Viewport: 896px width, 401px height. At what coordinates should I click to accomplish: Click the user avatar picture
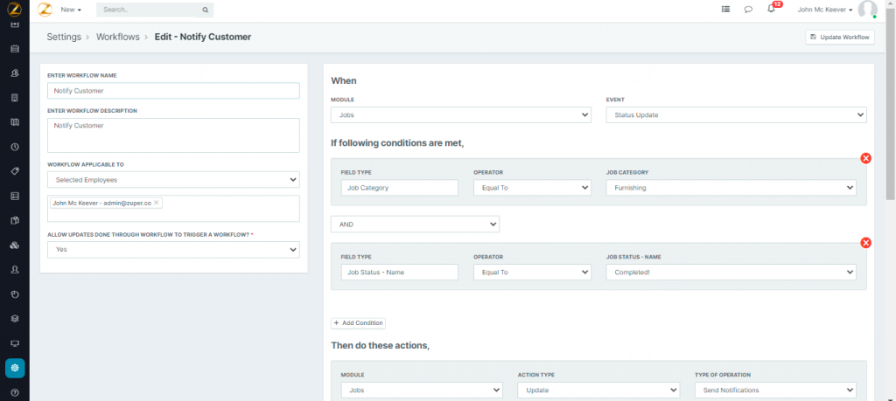tap(867, 10)
